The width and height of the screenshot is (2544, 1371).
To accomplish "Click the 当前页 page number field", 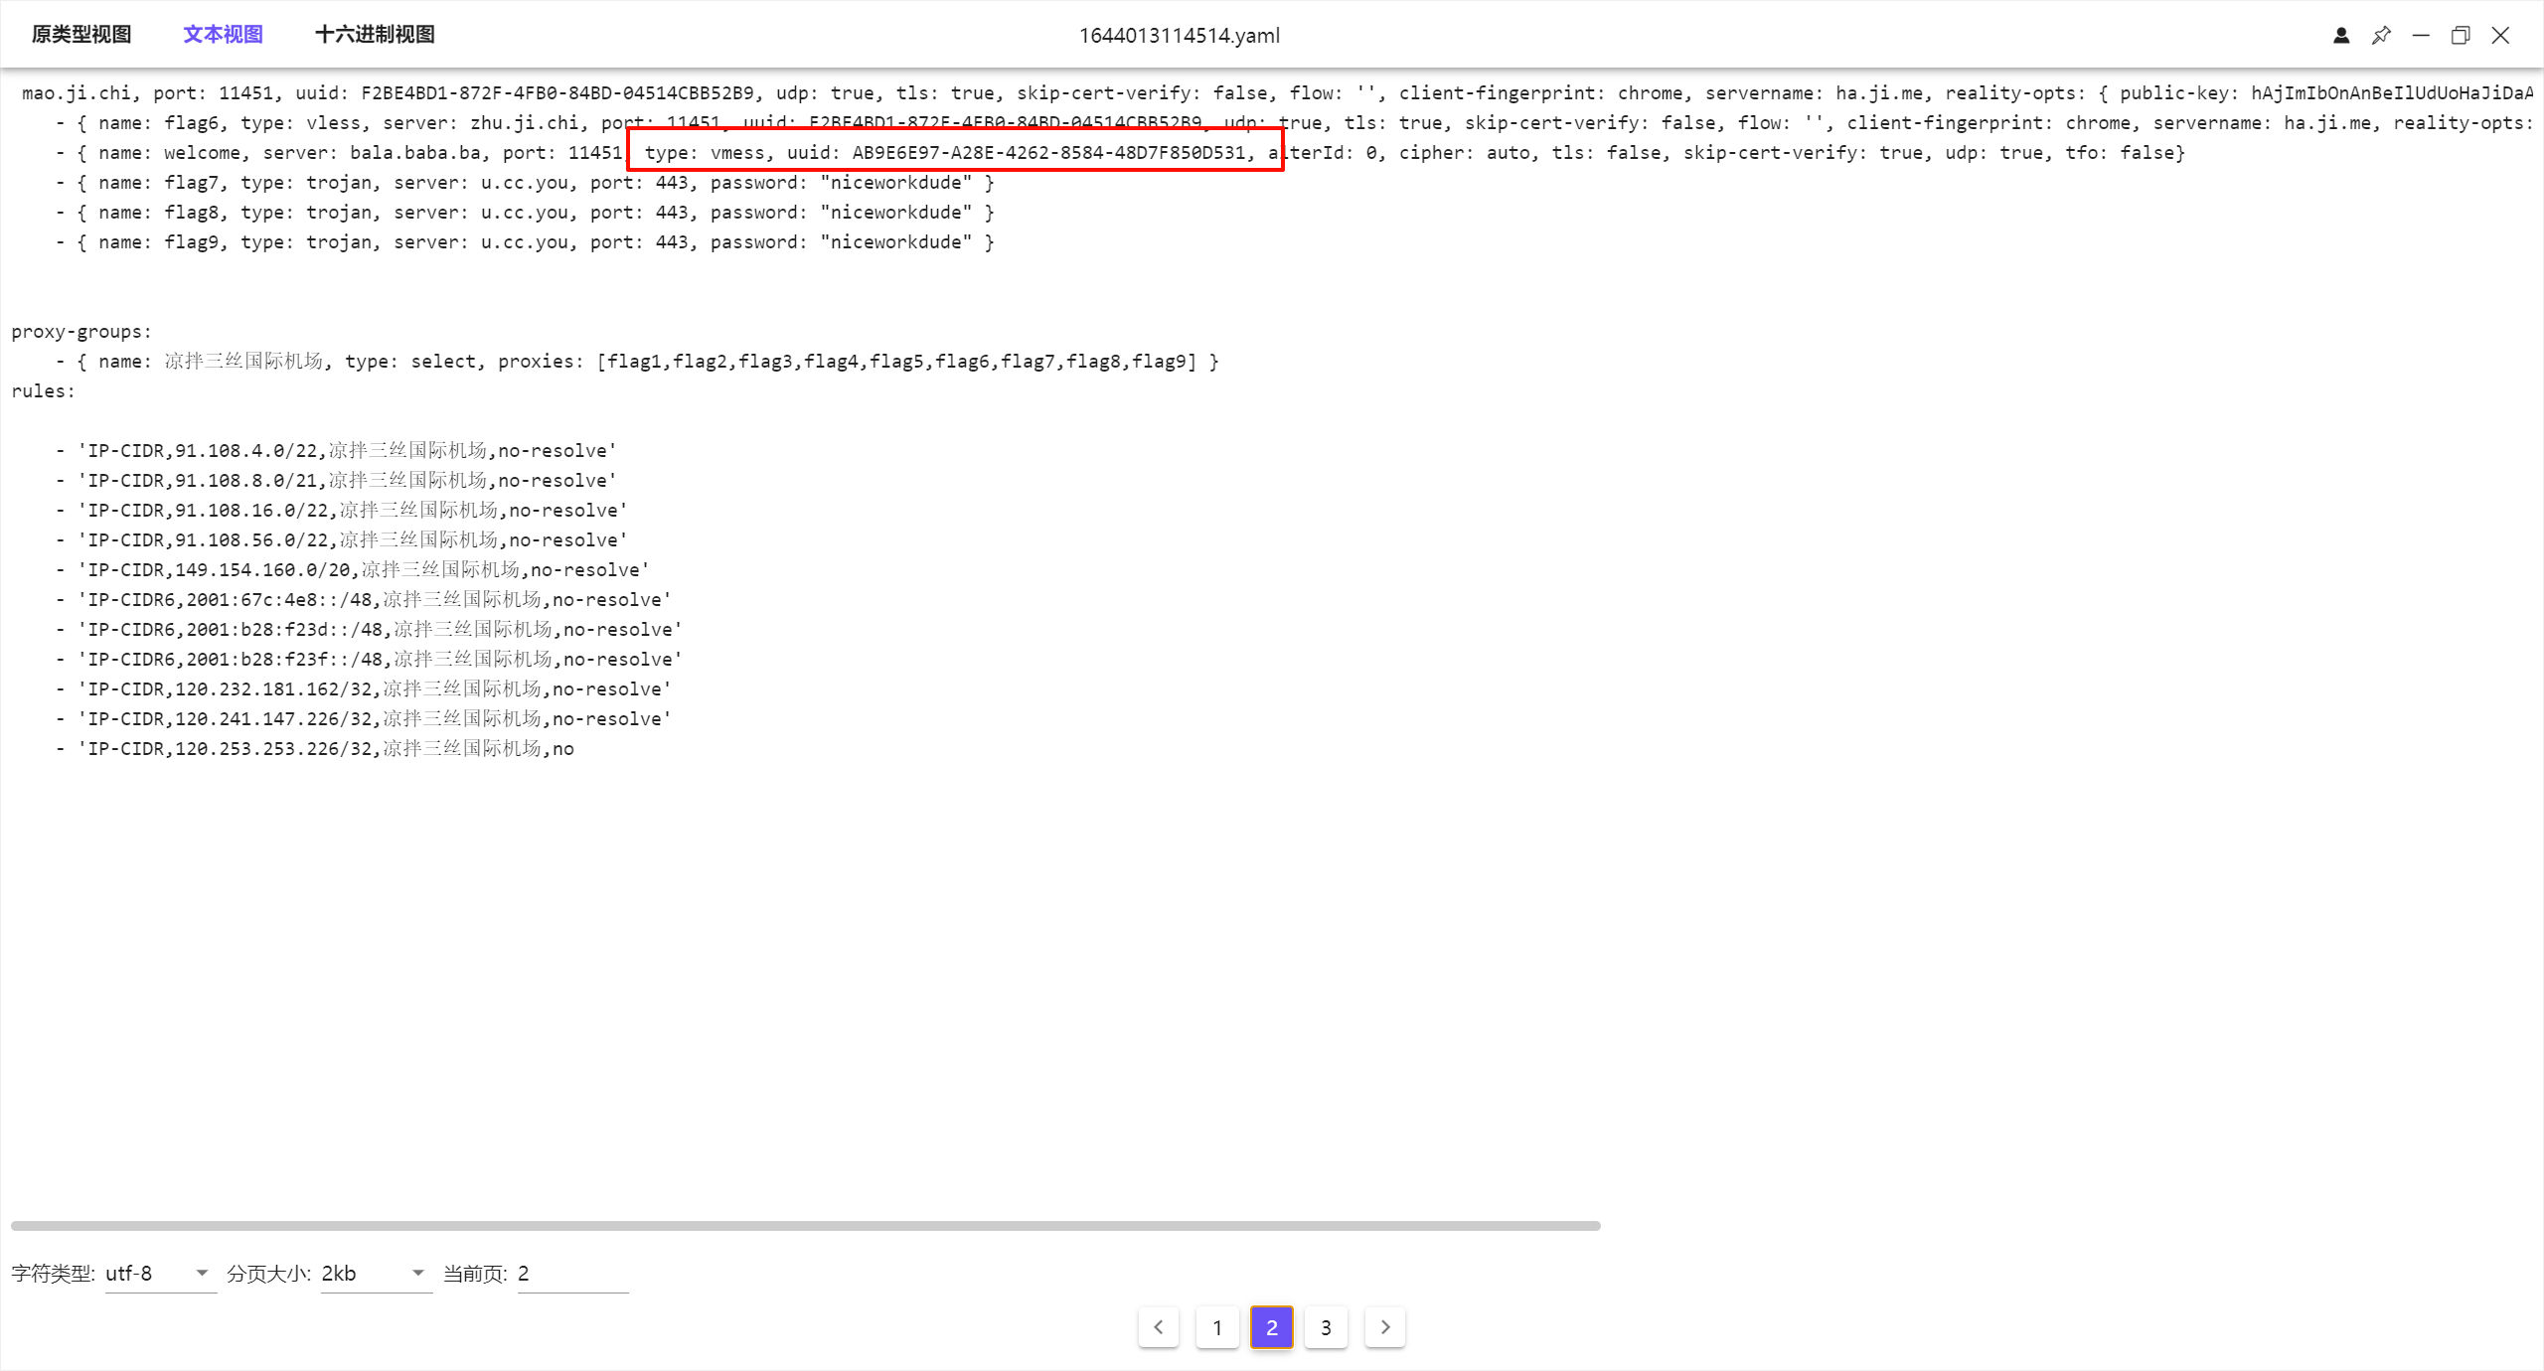I will coord(571,1274).
